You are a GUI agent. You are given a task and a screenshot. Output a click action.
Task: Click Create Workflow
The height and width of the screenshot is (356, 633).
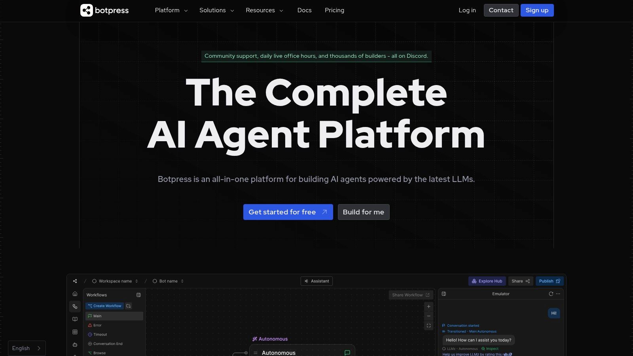click(104, 306)
